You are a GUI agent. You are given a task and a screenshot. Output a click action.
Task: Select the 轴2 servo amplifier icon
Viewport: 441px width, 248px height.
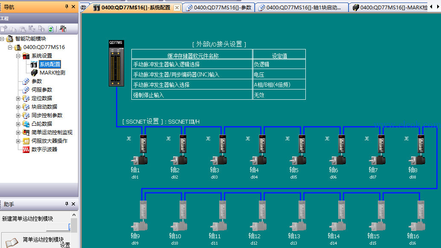click(183, 144)
